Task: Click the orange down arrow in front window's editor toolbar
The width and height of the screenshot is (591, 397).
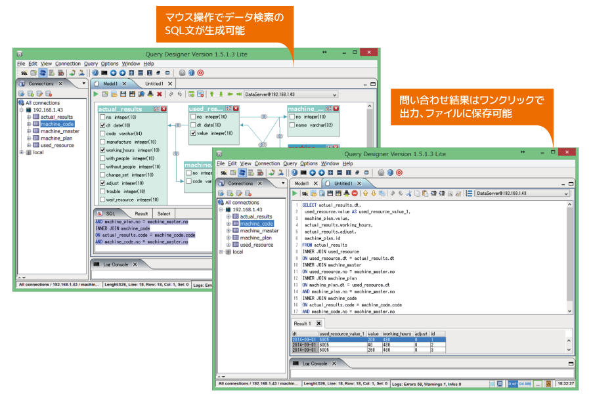Action: (374, 193)
